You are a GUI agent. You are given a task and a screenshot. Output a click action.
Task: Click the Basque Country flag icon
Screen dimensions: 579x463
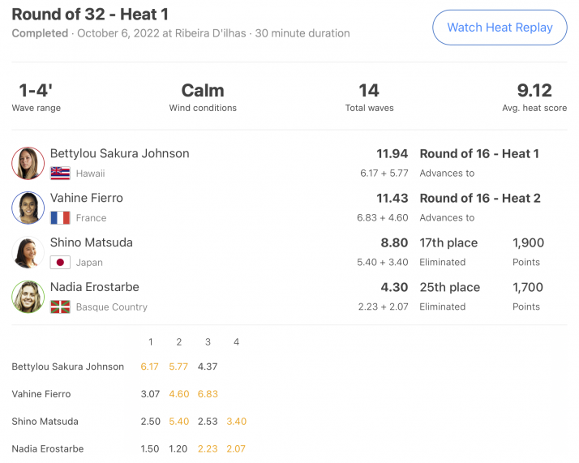pos(60,307)
